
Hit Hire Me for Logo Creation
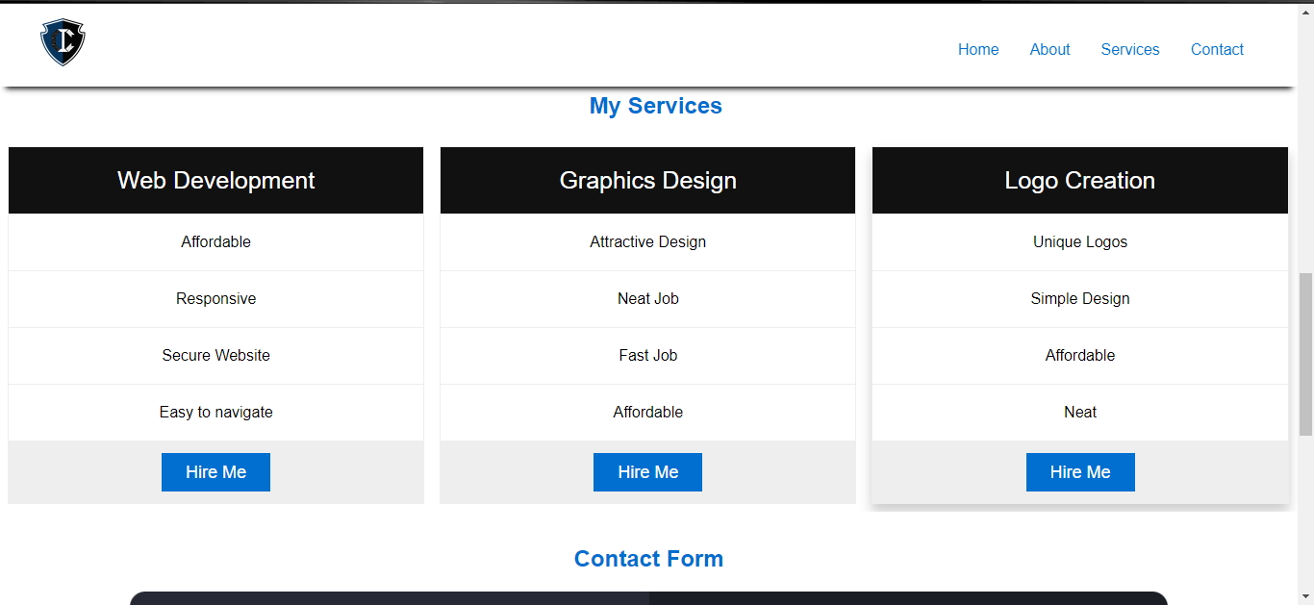coord(1079,472)
